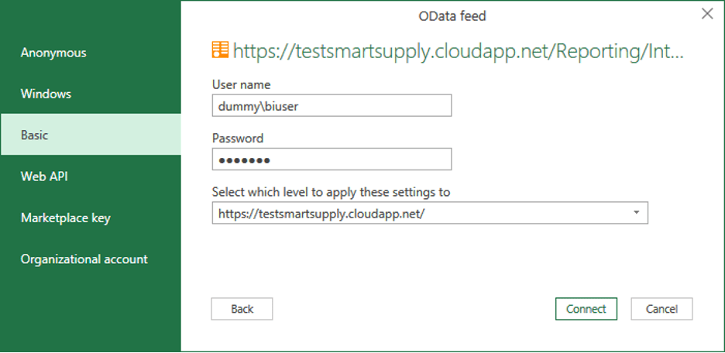Click the OData feed table icon
Viewport: 725px width, 353px height.
pyautogui.click(x=221, y=51)
